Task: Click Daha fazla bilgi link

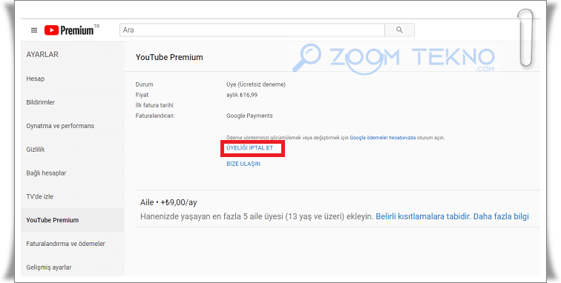Action: pyautogui.click(x=501, y=216)
